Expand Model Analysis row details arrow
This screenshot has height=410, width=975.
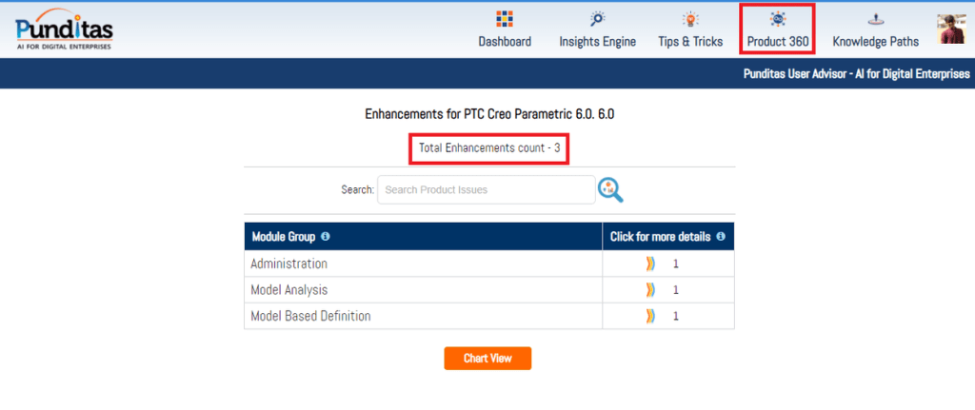[x=651, y=289]
